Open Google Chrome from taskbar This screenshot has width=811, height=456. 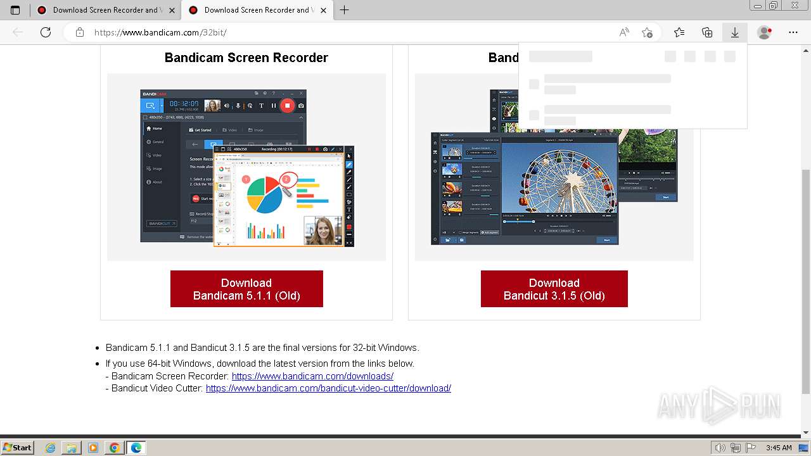coord(114,448)
